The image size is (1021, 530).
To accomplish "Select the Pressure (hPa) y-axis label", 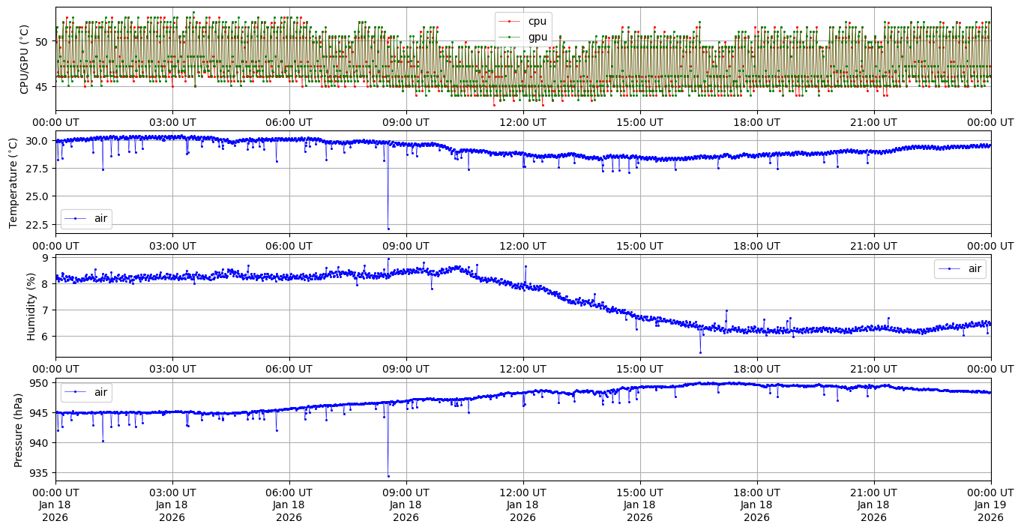I will click(x=19, y=430).
